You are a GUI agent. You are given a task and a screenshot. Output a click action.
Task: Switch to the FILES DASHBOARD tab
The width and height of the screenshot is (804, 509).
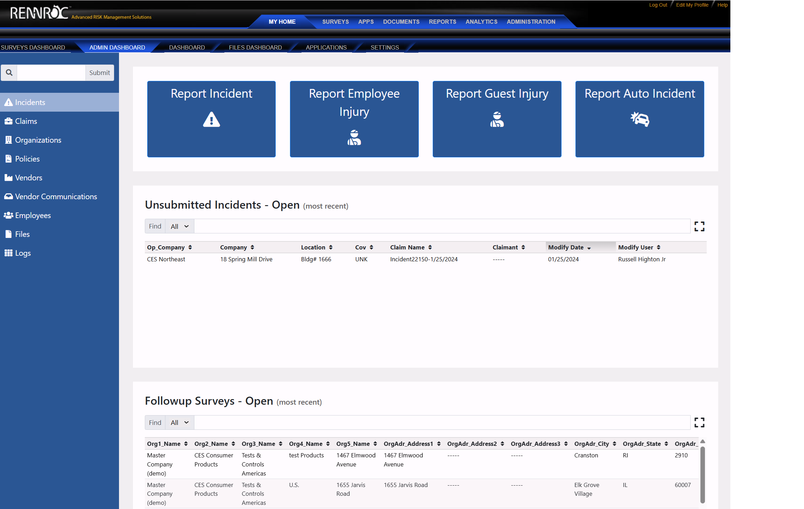[x=255, y=47]
